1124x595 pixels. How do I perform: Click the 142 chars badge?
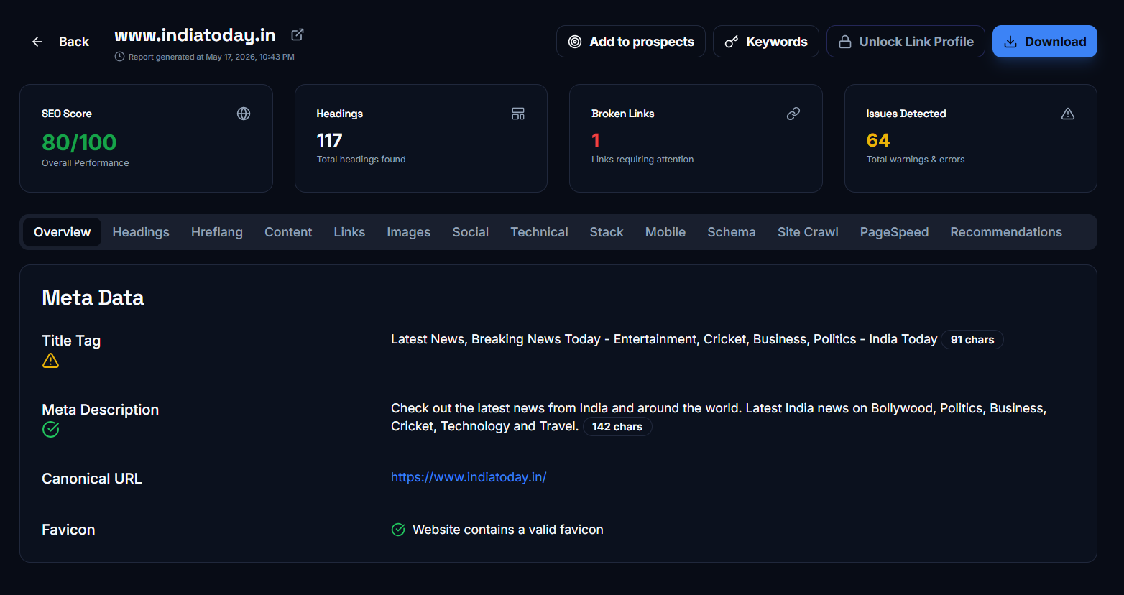coord(617,427)
